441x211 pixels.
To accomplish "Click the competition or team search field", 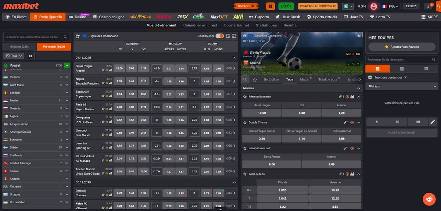I will [36, 37].
